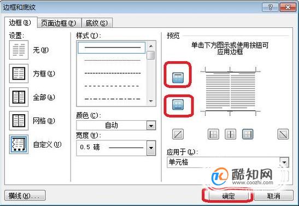Click the style list scroll down arrow
The image size is (299, 206).
[x=151, y=101]
